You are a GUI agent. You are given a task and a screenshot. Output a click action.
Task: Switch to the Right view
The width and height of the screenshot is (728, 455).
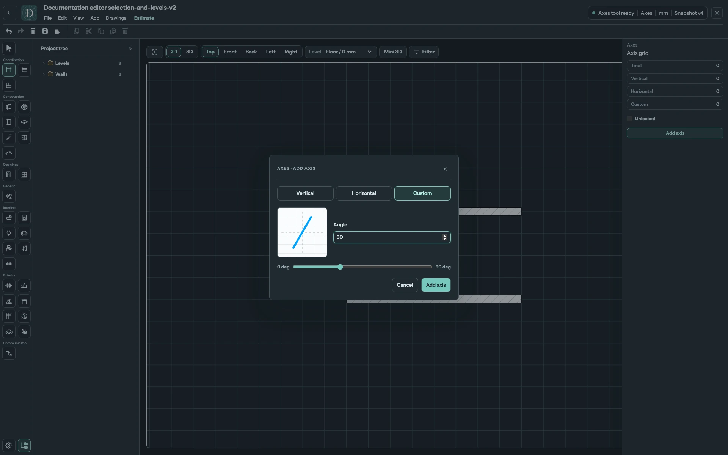pyautogui.click(x=291, y=52)
